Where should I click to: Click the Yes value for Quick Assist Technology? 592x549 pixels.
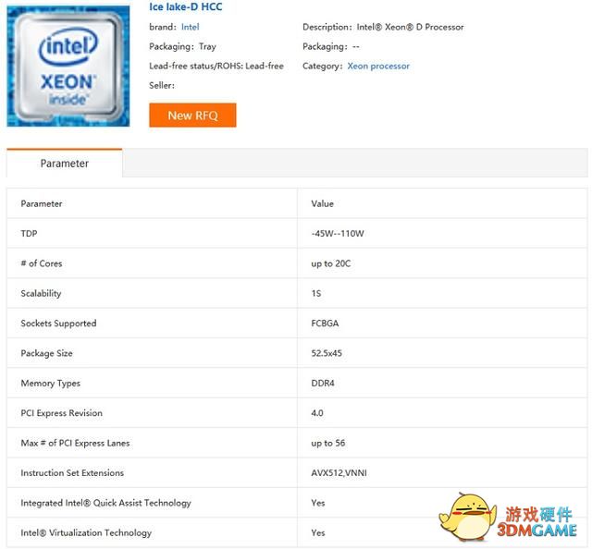pos(318,503)
